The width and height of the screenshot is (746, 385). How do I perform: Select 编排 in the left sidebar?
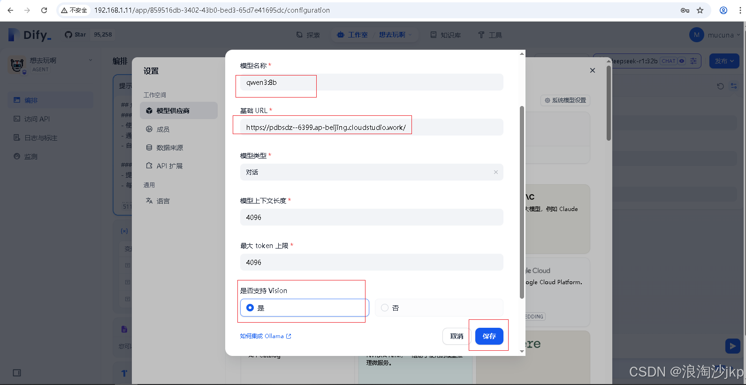point(50,100)
